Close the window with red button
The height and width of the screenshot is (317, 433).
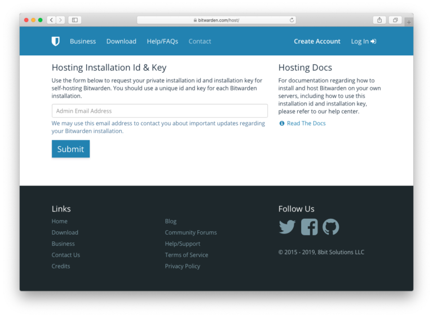click(26, 20)
